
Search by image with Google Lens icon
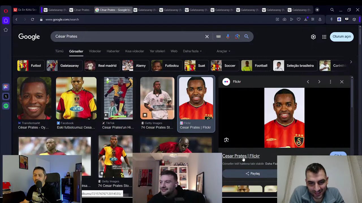click(237, 36)
